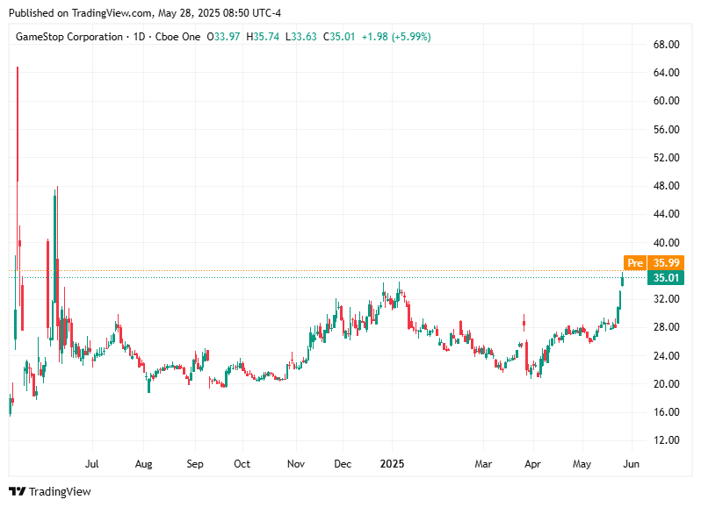The image size is (701, 507).
Task: Click the 56.00 price axis label
Action: [666, 130]
